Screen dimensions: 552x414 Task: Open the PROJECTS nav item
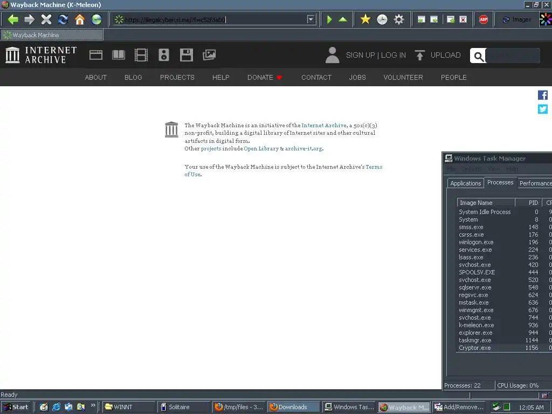point(177,78)
